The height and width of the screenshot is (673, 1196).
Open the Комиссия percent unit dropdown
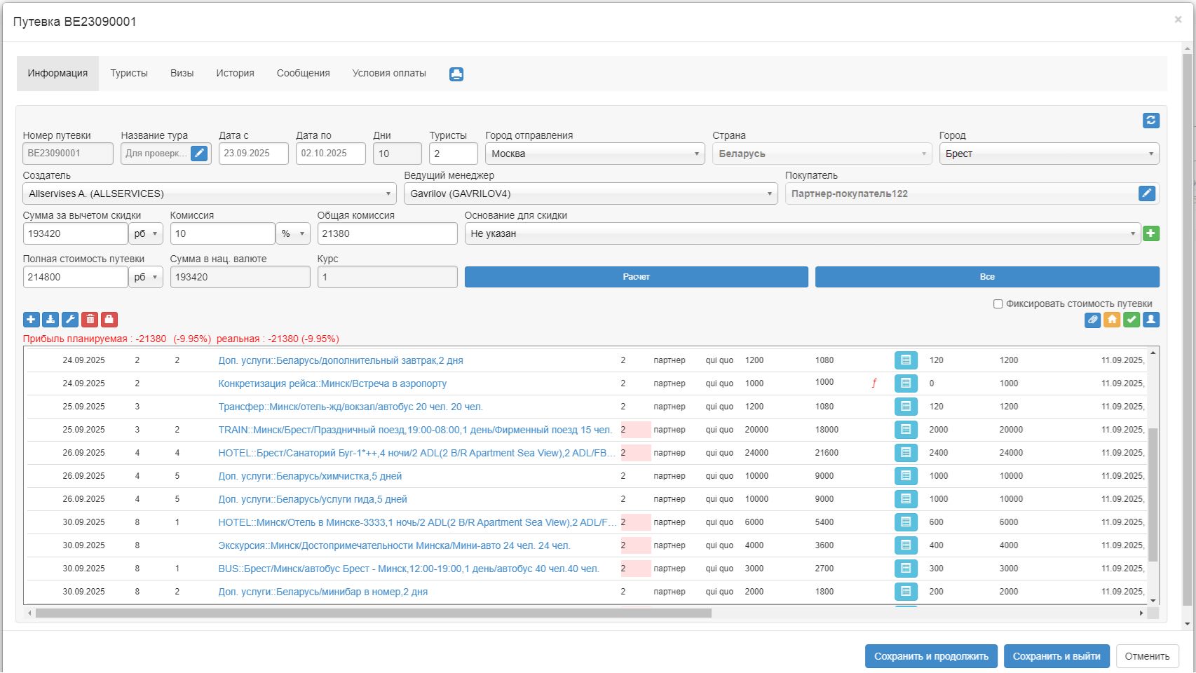coord(293,233)
